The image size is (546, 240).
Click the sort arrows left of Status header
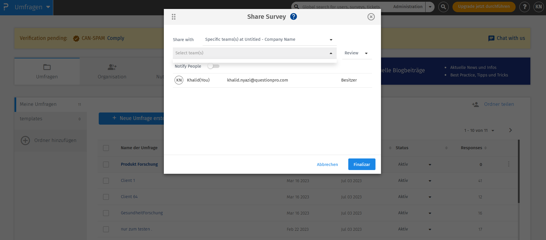[390, 148]
